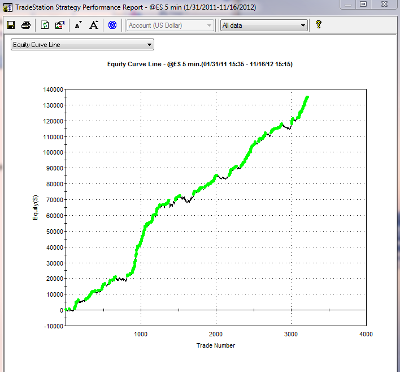The image size is (400, 372).
Task: Increase font size with large A icon
Action: coord(94,25)
